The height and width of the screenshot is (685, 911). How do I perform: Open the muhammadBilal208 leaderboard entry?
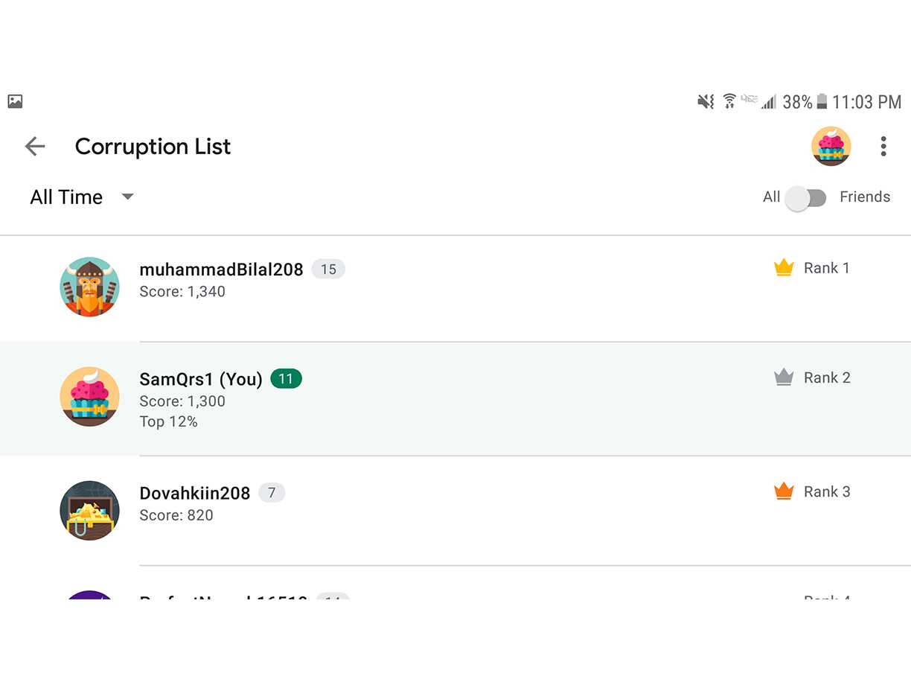[455, 288]
